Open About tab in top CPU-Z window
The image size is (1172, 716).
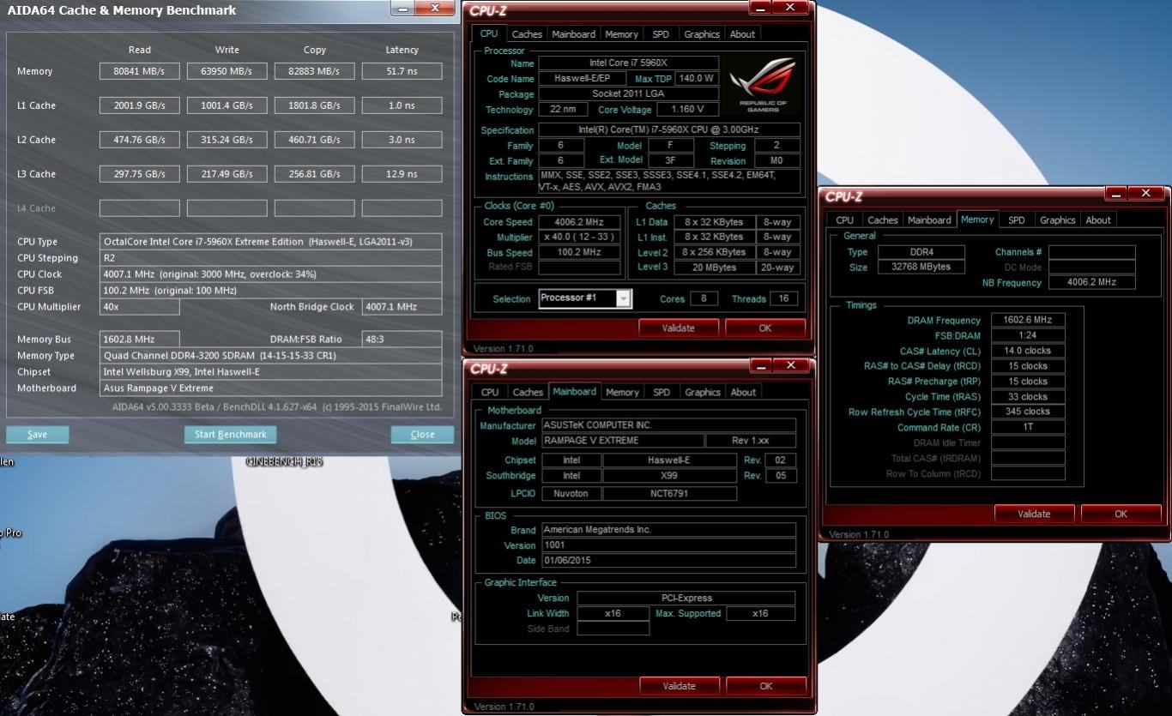pyautogui.click(x=742, y=34)
